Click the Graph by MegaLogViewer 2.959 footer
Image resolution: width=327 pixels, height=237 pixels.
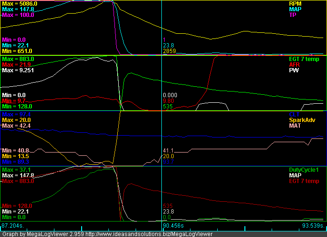tap(43, 234)
